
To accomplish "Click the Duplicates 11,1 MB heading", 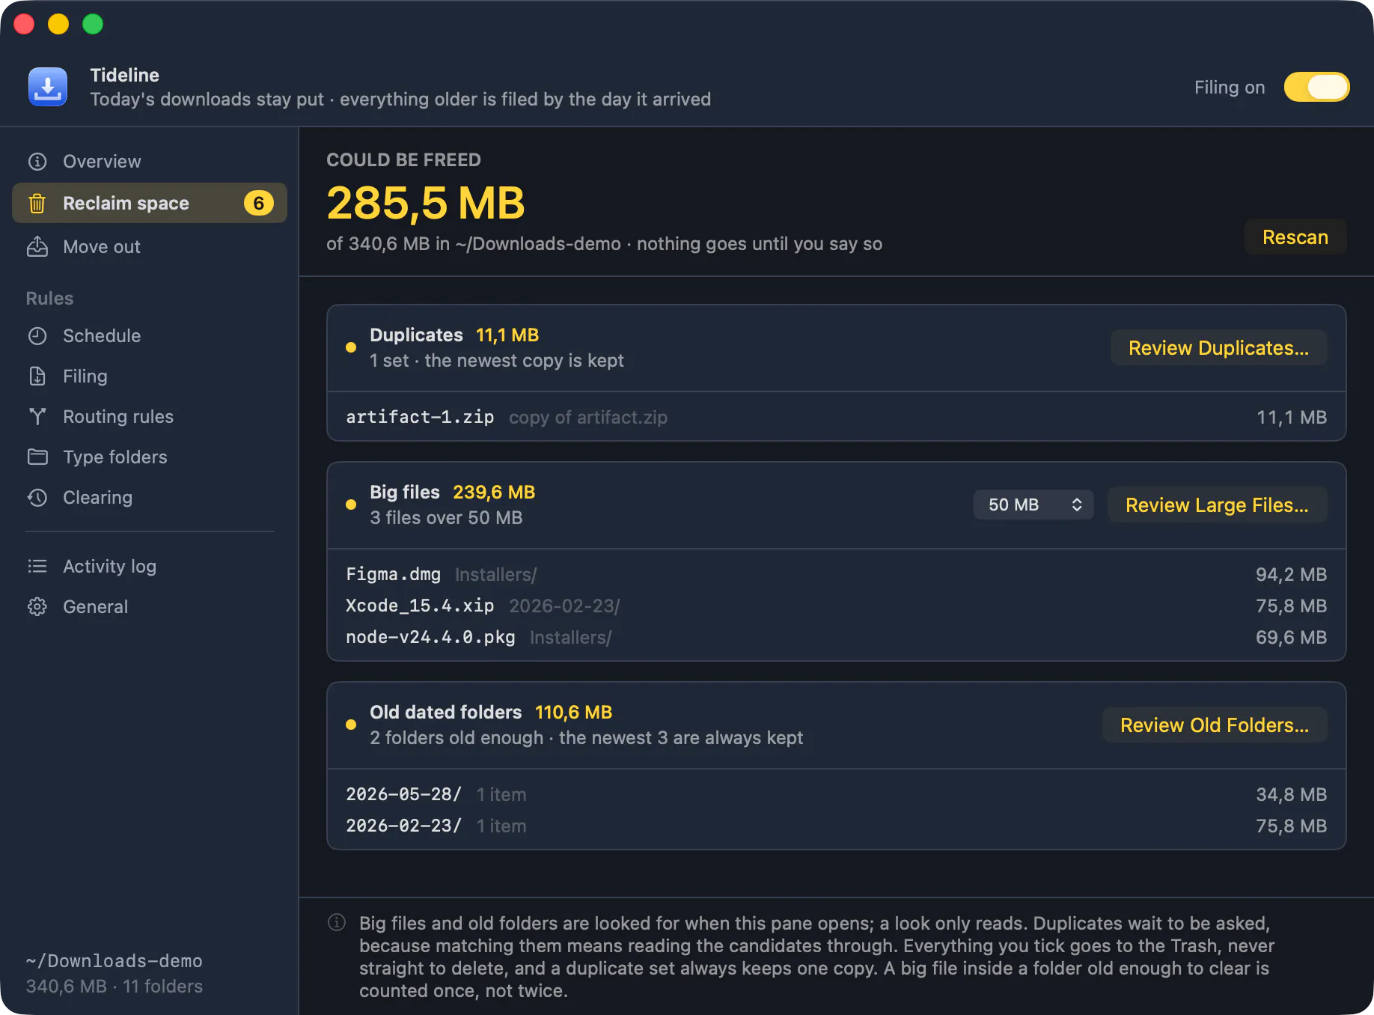I will tap(454, 335).
